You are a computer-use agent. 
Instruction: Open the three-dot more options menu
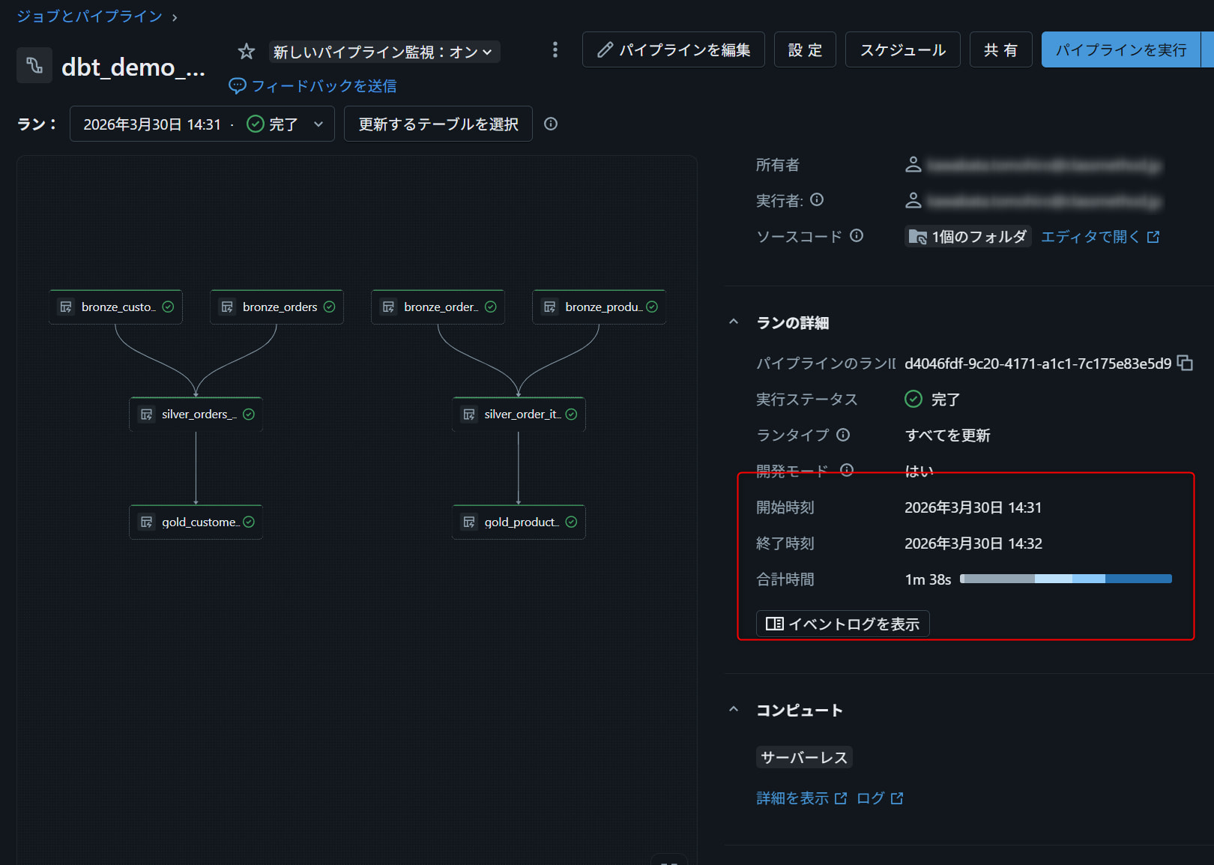click(x=555, y=49)
